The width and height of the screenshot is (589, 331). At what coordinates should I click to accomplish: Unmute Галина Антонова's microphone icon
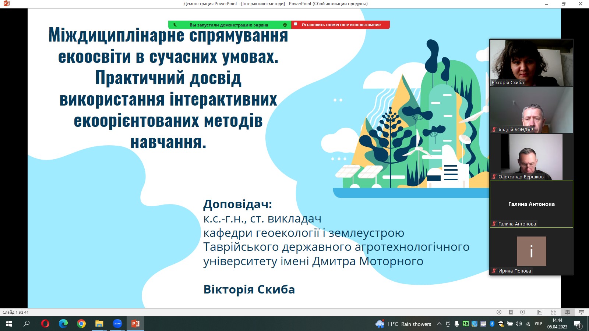point(493,224)
